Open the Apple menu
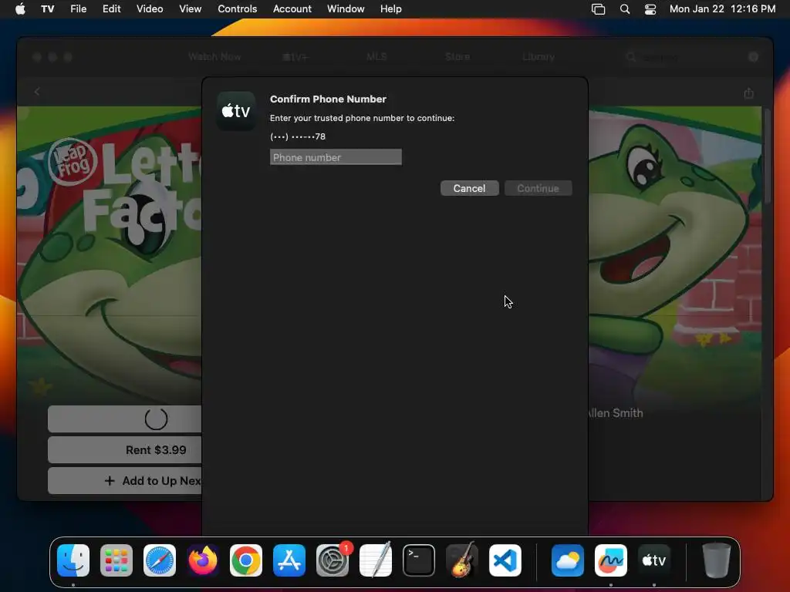This screenshot has width=790, height=592. point(20,9)
